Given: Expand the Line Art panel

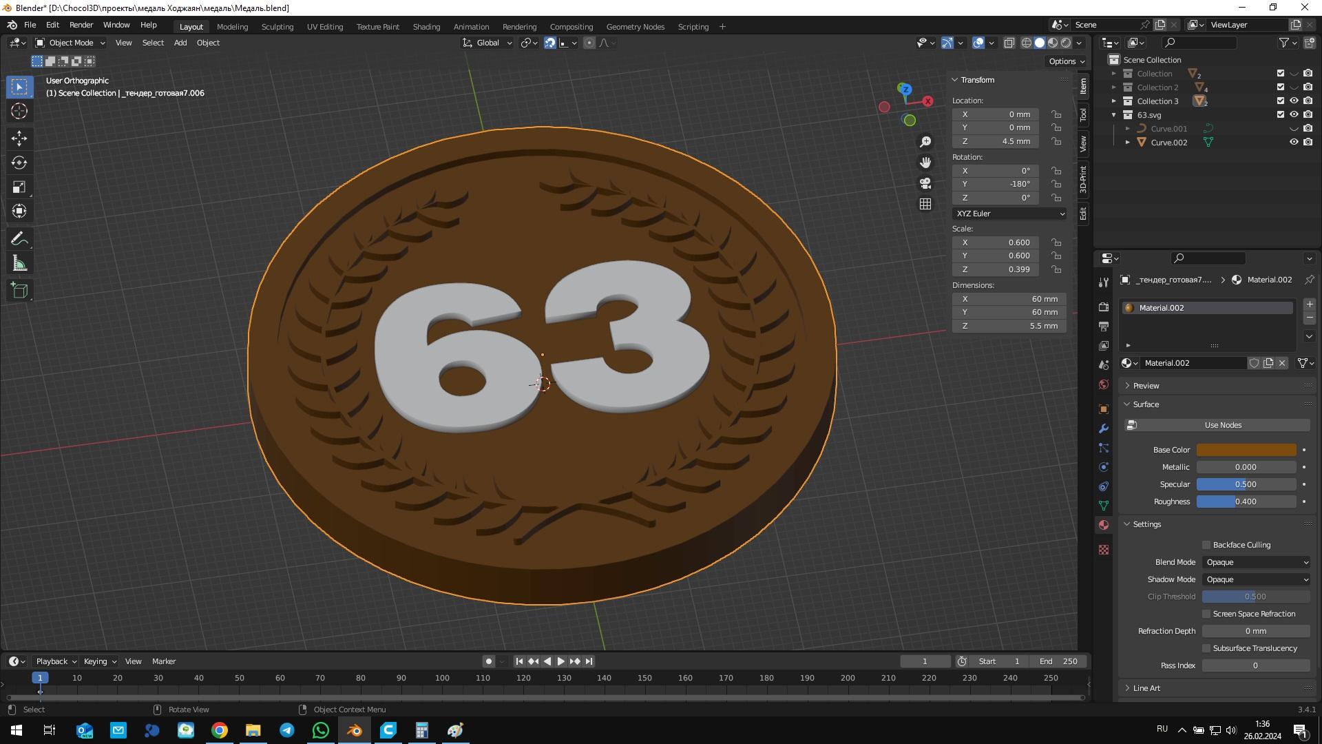Looking at the screenshot, I should (x=1146, y=688).
